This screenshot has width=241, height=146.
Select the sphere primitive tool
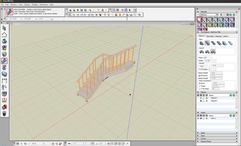pos(4,41)
